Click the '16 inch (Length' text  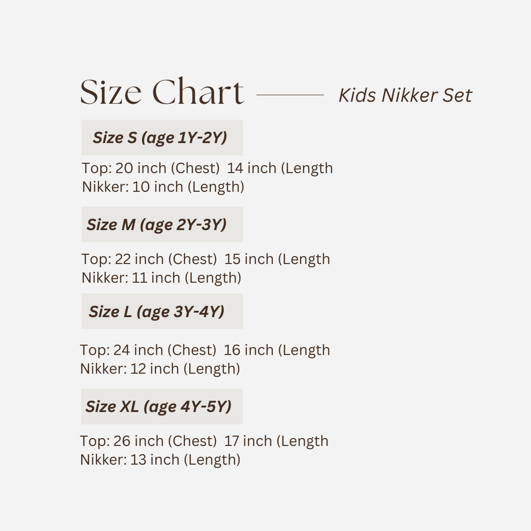277,351
